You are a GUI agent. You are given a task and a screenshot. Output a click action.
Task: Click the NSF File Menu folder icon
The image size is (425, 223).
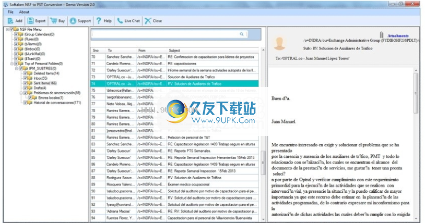tap(16, 29)
